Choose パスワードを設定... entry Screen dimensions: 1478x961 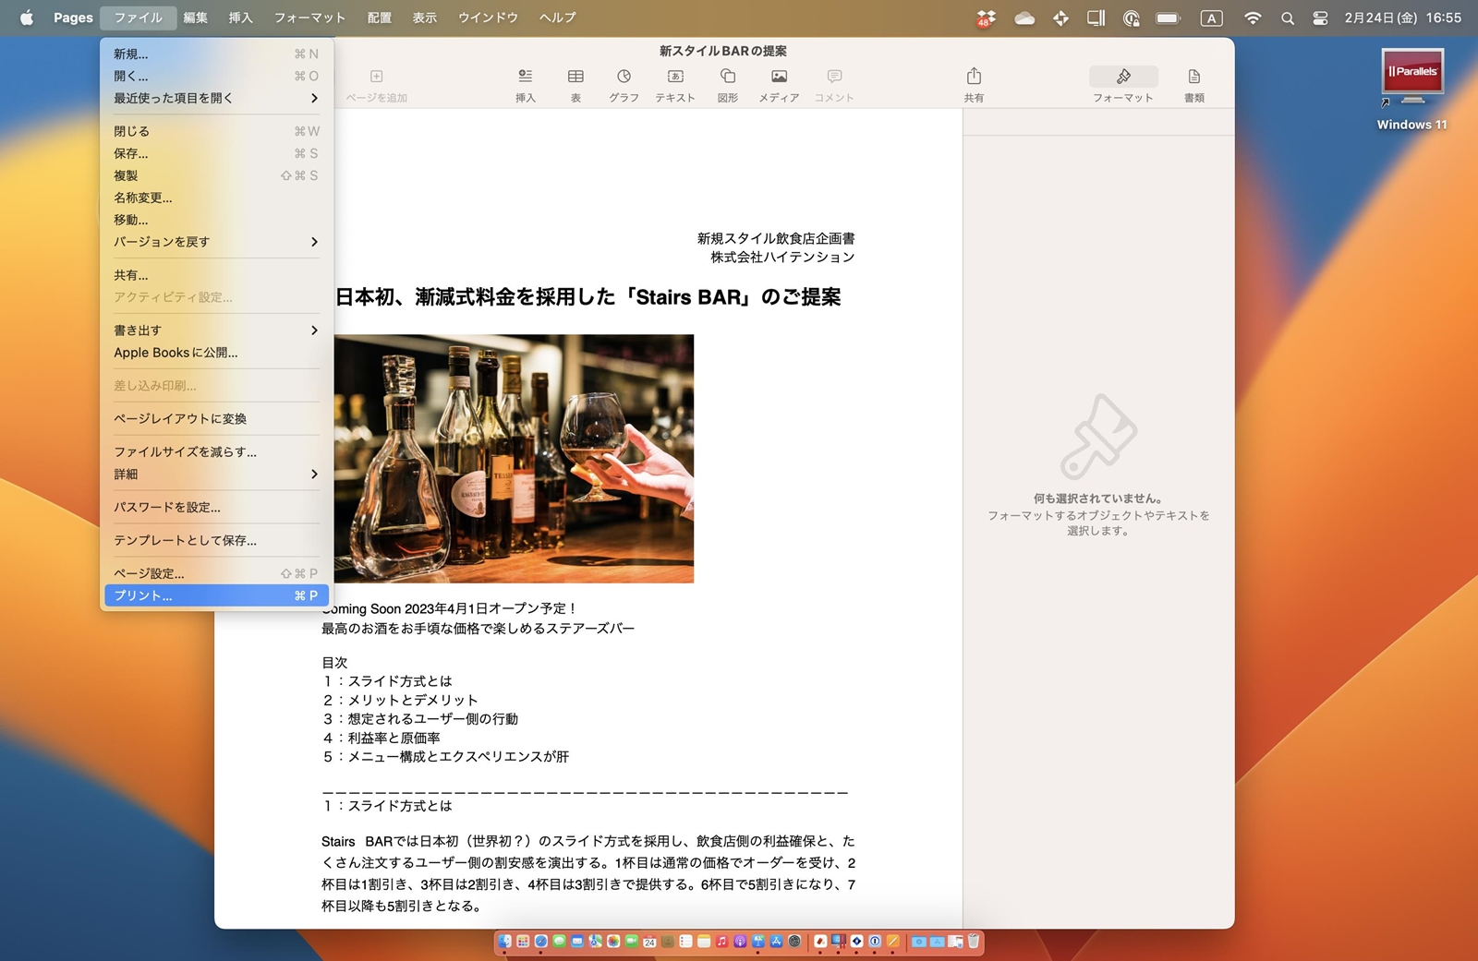click(x=216, y=508)
